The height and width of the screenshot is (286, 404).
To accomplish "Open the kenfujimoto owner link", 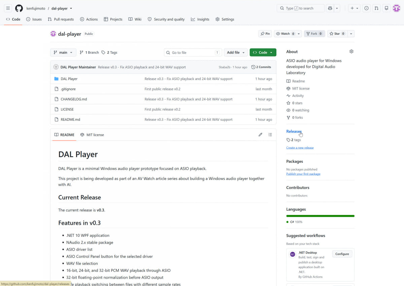I will [36, 8].
